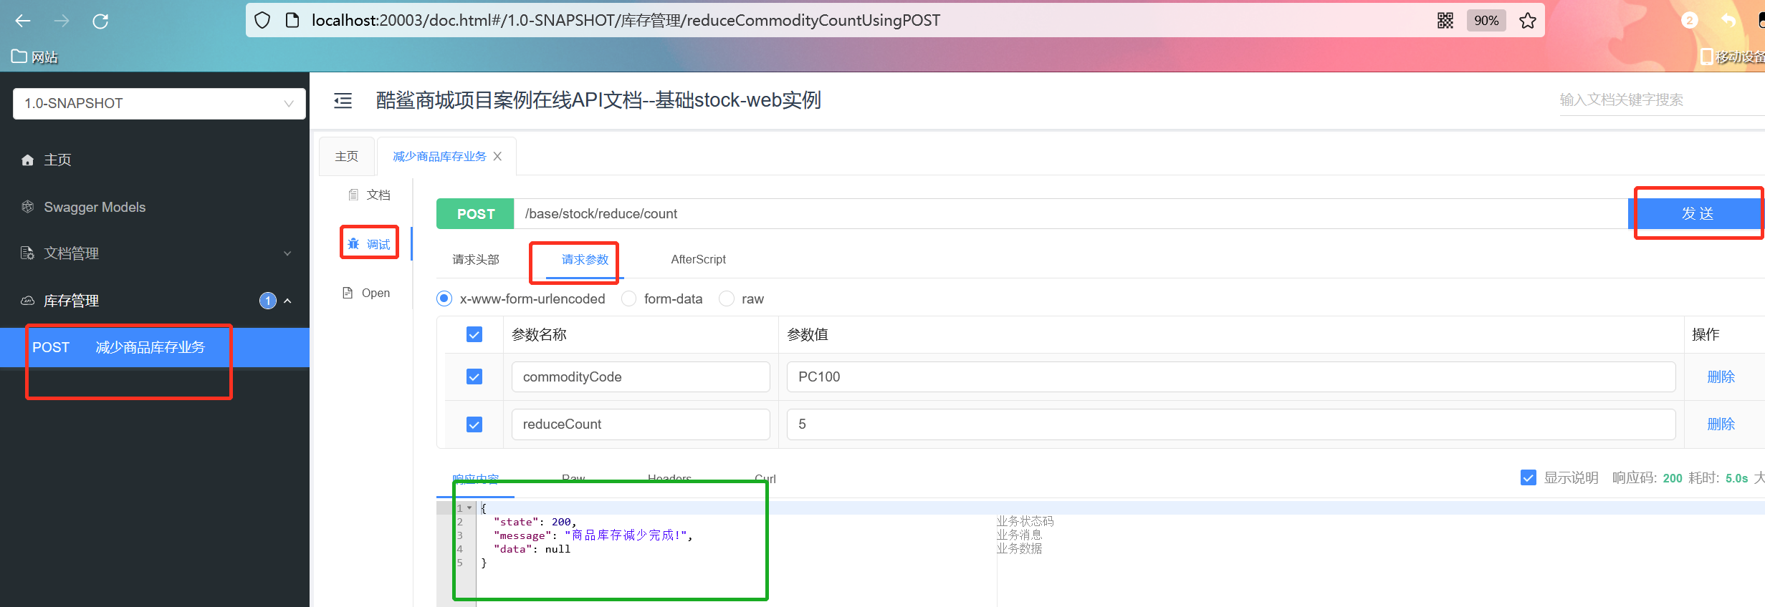Screen dimensions: 1765x607
Task: Uncheck the reduceCount parameter checkbox
Action: pos(474,424)
